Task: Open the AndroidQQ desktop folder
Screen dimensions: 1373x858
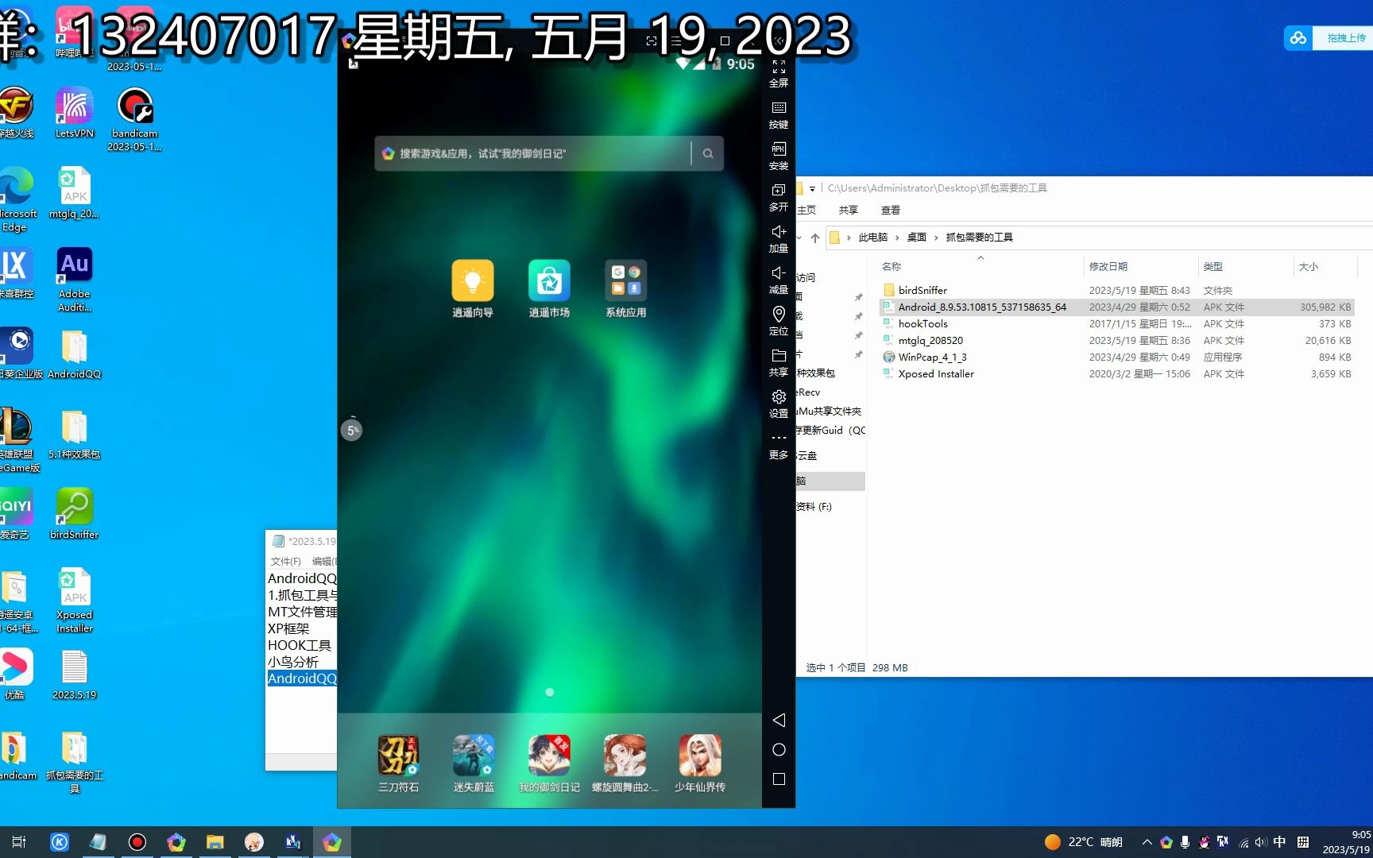Action: click(74, 354)
